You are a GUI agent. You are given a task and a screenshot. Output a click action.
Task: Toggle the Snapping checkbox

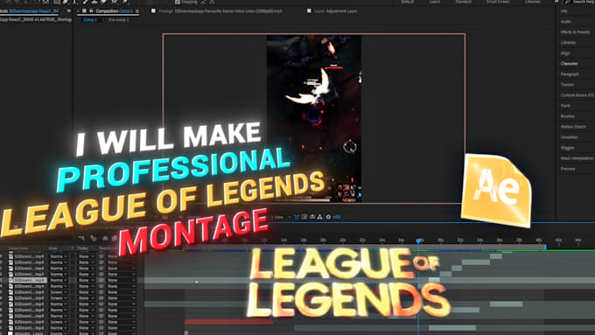click(x=178, y=2)
